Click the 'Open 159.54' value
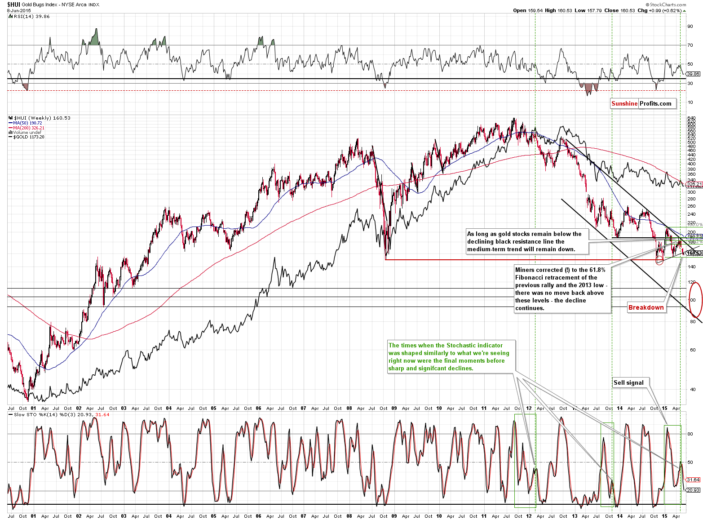This screenshot has height=520, width=703. [x=528, y=10]
